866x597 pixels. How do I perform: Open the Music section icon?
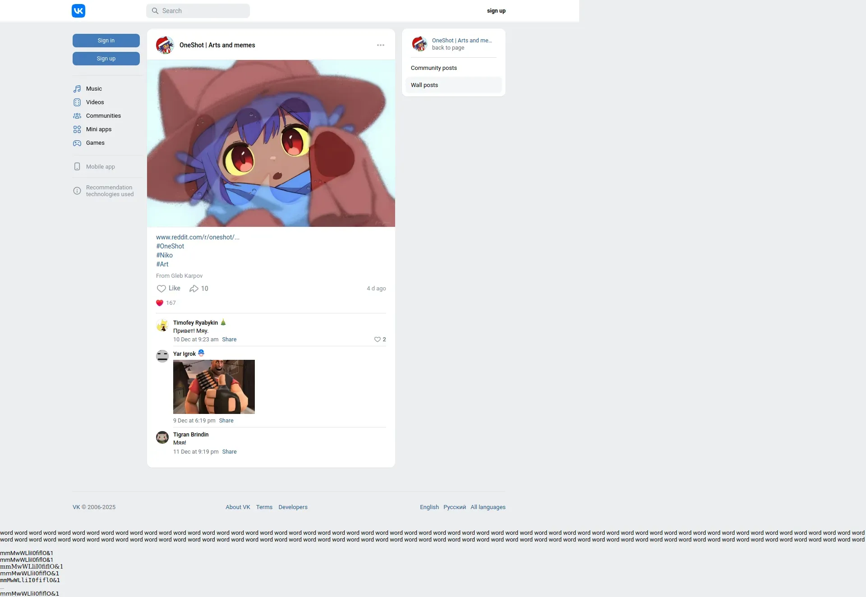click(77, 89)
